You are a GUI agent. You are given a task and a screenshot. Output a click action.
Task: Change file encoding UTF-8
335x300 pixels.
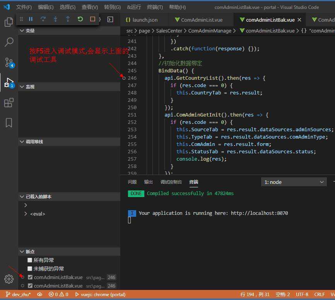pyautogui.click(x=302, y=295)
